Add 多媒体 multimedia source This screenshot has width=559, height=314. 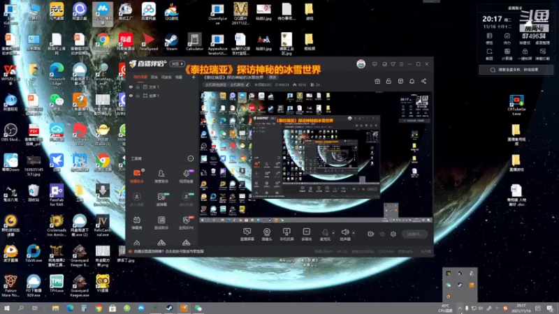pos(306,234)
